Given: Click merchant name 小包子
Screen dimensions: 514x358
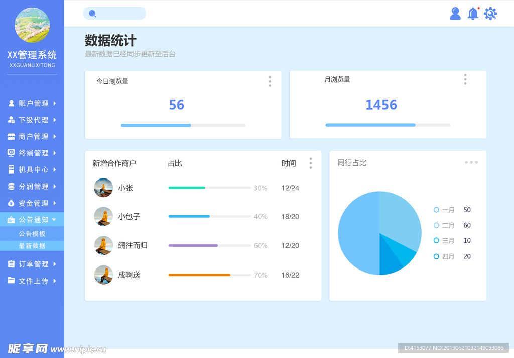Looking at the screenshot, I should pyautogui.click(x=129, y=217).
